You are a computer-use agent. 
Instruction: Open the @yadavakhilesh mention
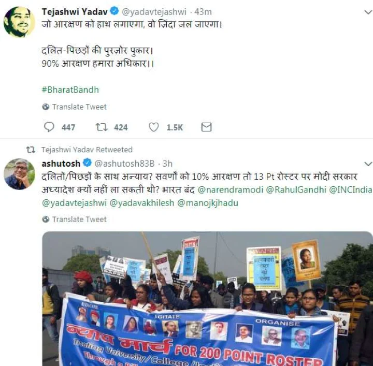tap(142, 203)
